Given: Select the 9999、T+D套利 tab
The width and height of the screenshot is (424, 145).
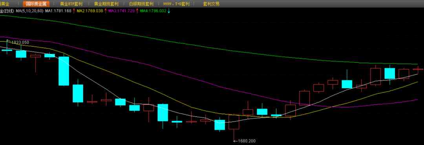Looking at the screenshot, I should [176, 4].
